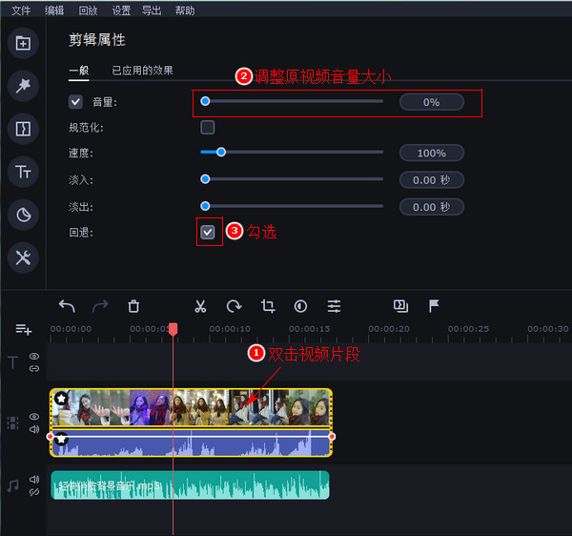Click the 淡出 slider handle

coord(205,206)
